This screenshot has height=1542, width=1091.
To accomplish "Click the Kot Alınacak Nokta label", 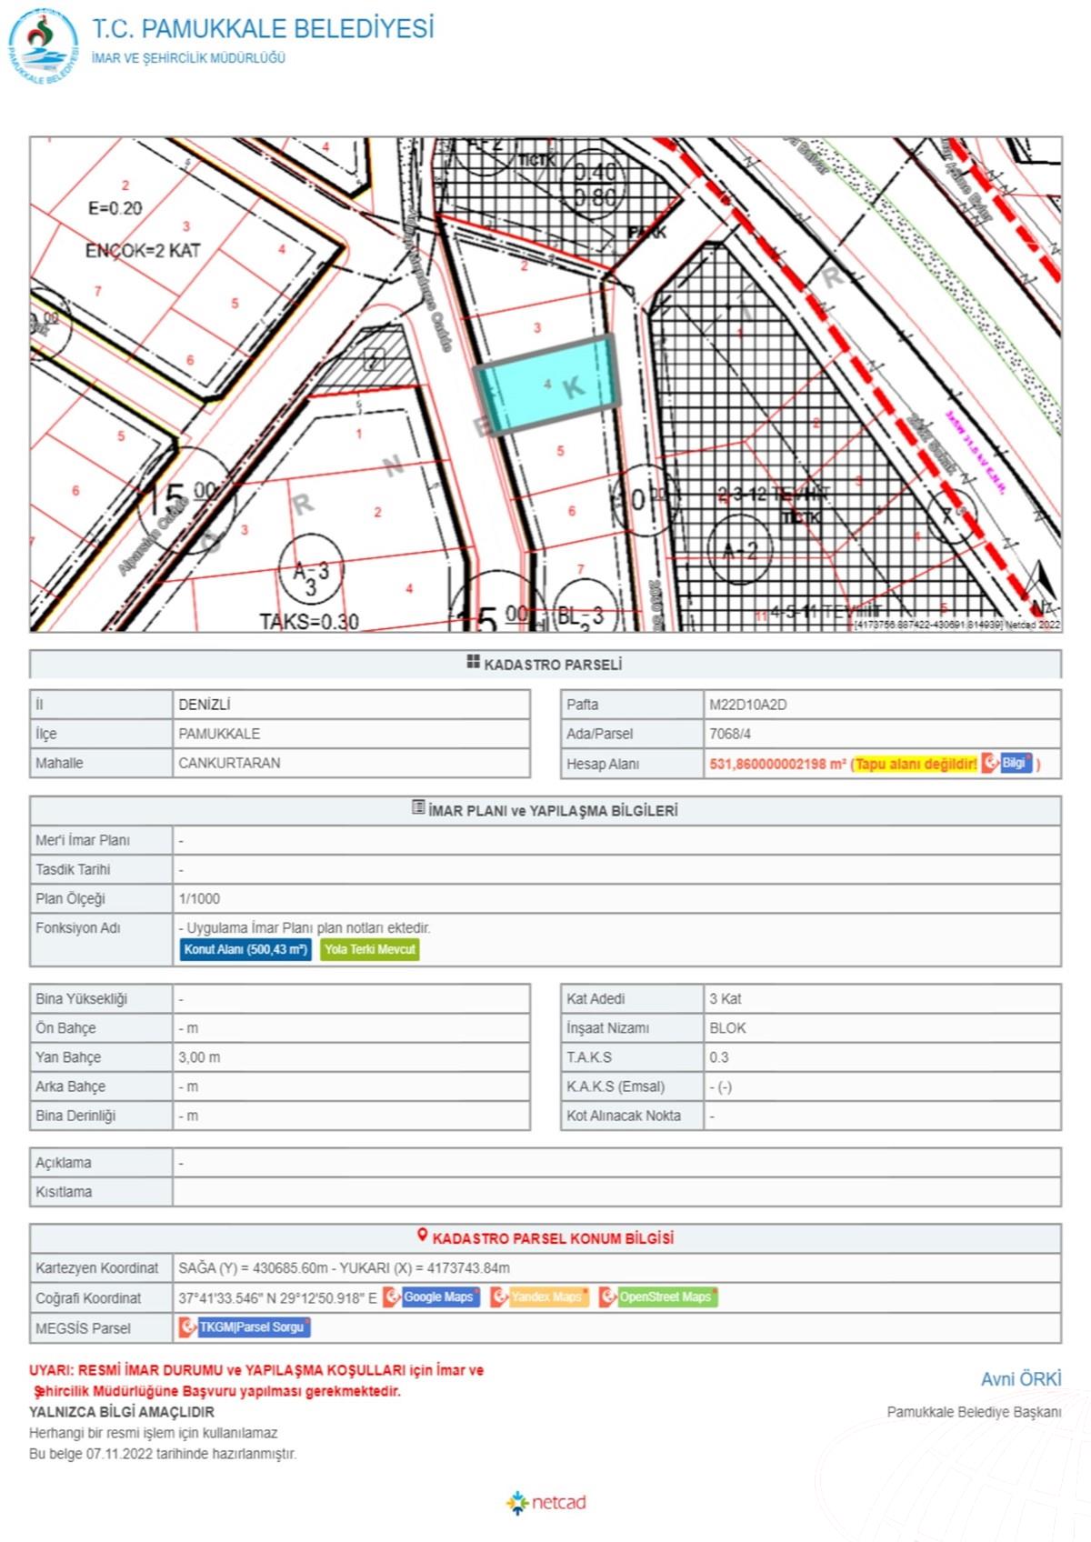I will [x=624, y=1116].
